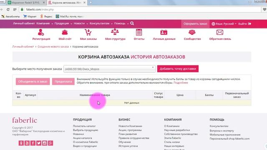Open footer link Научные разработки
The height and width of the screenshot is (150, 267).
pyautogui.click(x=177, y=130)
